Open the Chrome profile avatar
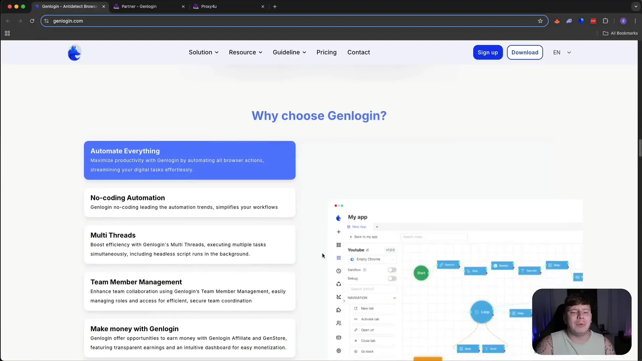The height and width of the screenshot is (361, 642). coord(623,21)
